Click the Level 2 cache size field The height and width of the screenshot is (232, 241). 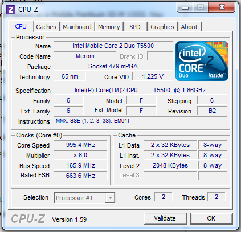tap(170, 165)
